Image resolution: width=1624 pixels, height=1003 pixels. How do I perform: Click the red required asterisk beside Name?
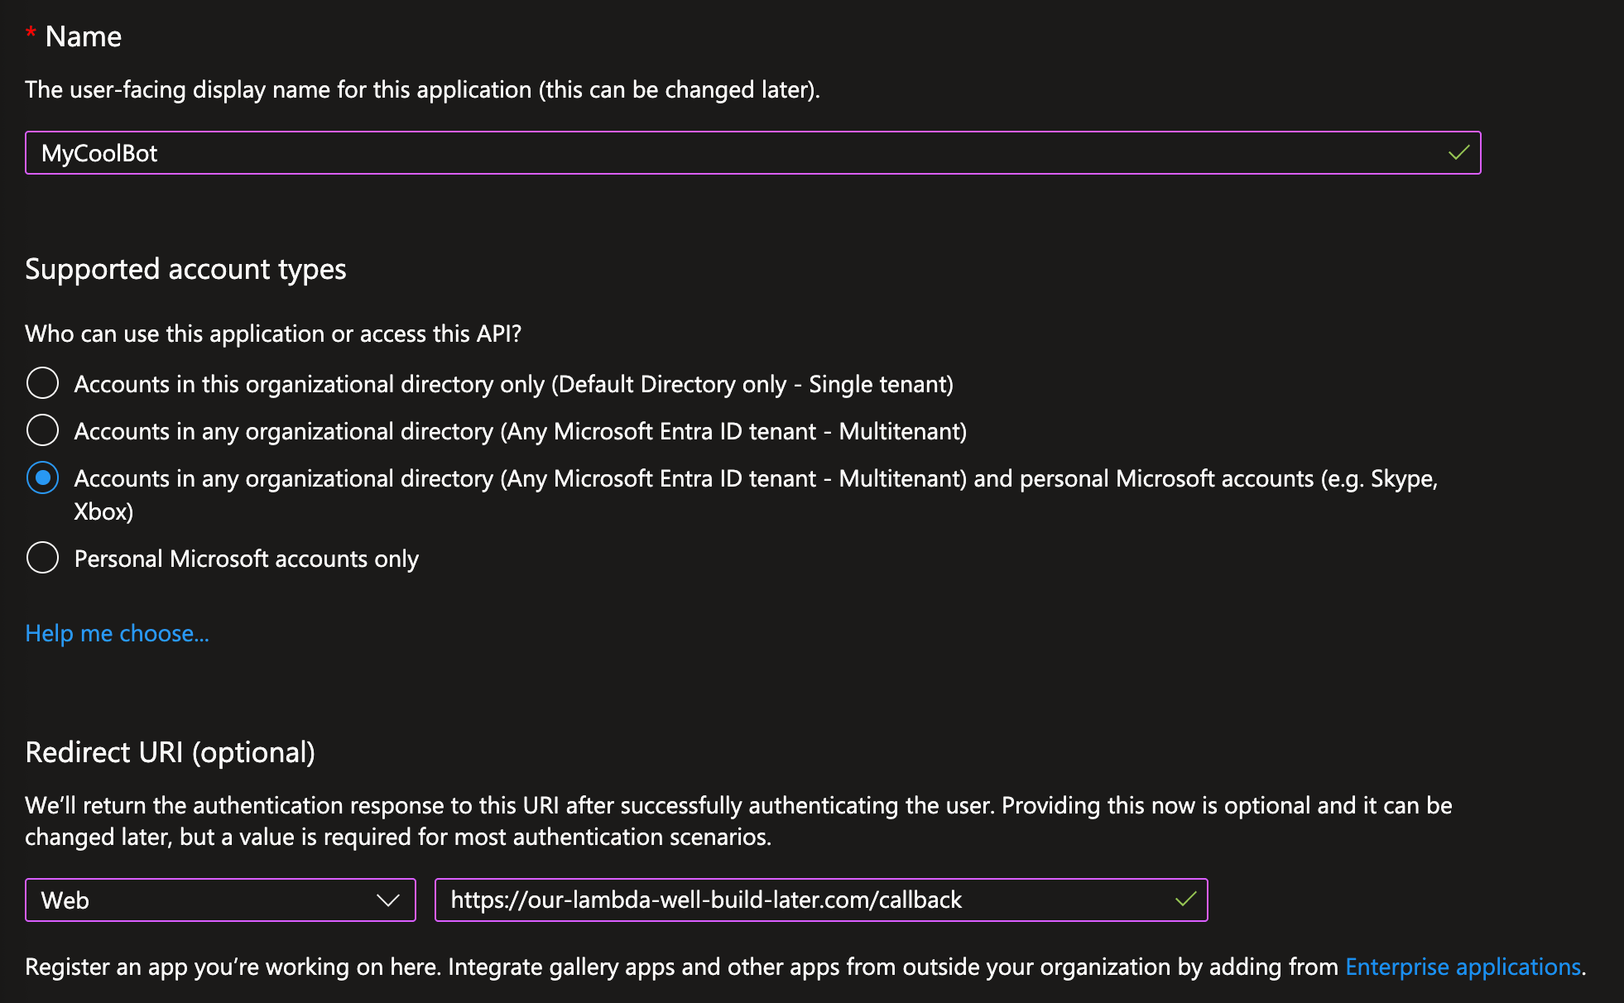[x=31, y=35]
